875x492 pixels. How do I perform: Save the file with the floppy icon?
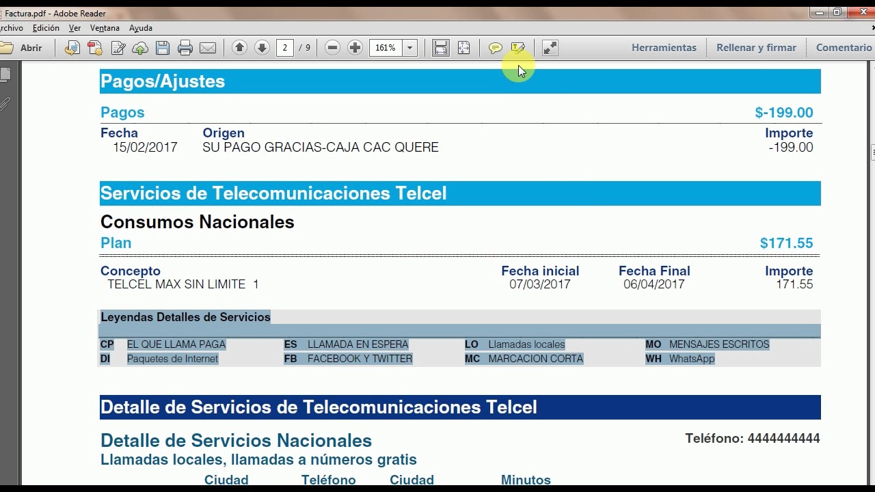click(x=163, y=48)
